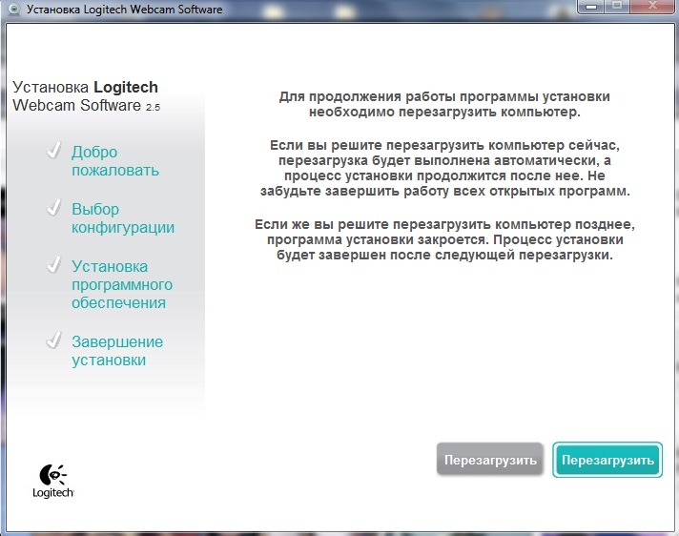Viewport: 679px width, 536px height.
Task: Click checkmark beside Установка программного обеспечения
Action: point(53,264)
